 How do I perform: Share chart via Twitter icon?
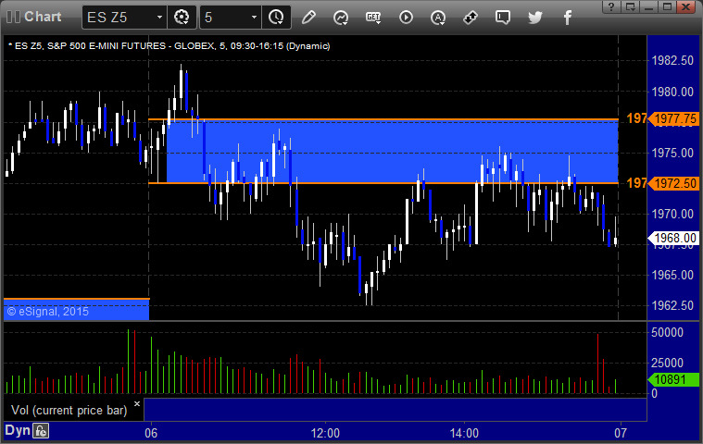[534, 18]
